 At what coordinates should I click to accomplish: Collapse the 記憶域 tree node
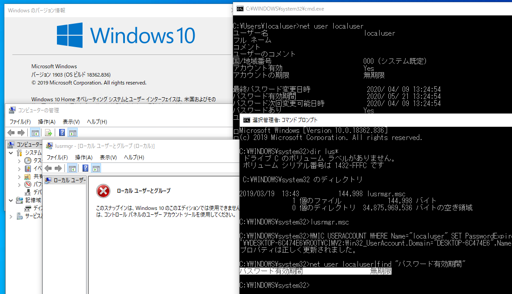coord(10,200)
